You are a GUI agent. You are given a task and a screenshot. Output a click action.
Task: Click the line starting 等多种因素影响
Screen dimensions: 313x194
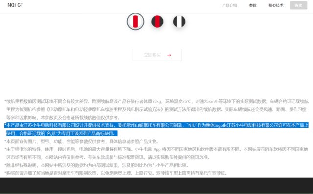[x=63, y=118]
